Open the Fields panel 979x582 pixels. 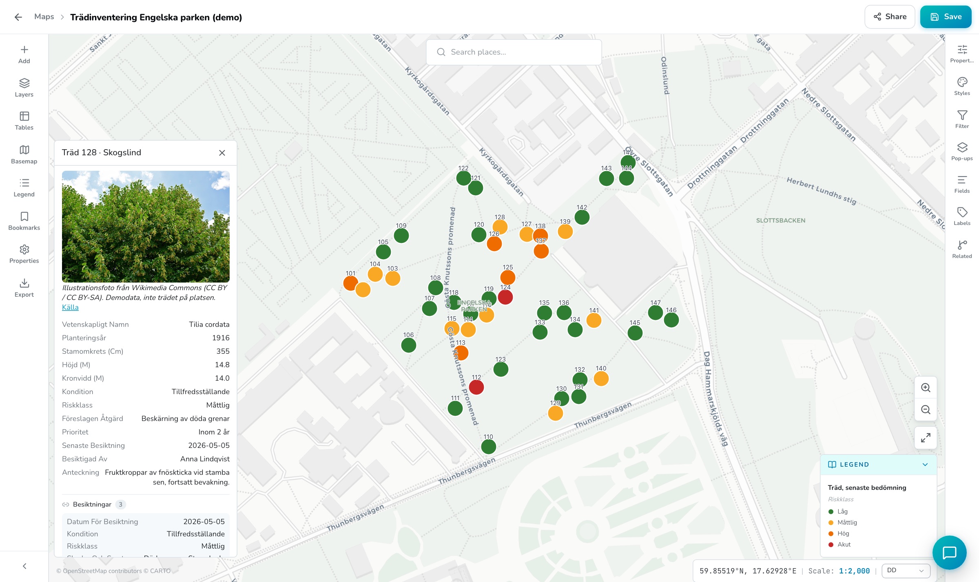[x=962, y=184]
